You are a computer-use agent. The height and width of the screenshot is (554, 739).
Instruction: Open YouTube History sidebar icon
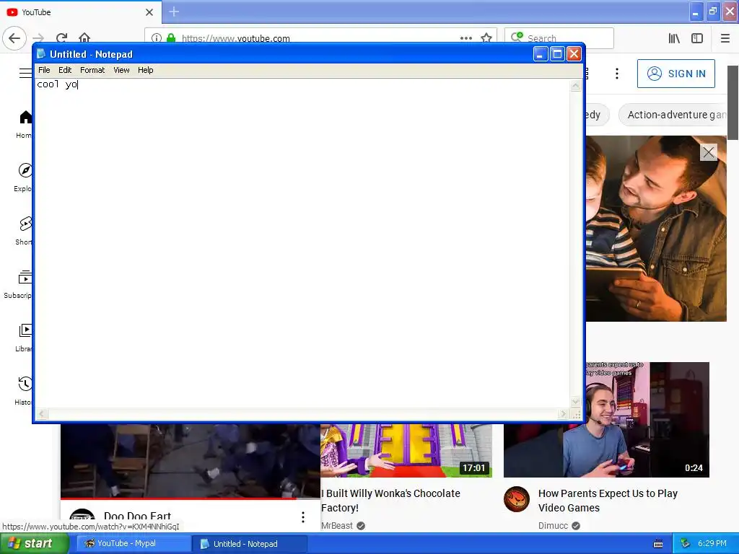[24, 390]
